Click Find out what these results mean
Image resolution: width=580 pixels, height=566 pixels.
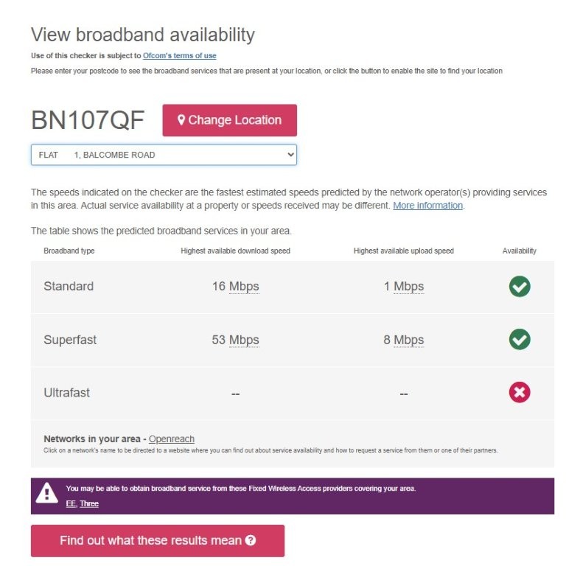point(157,541)
